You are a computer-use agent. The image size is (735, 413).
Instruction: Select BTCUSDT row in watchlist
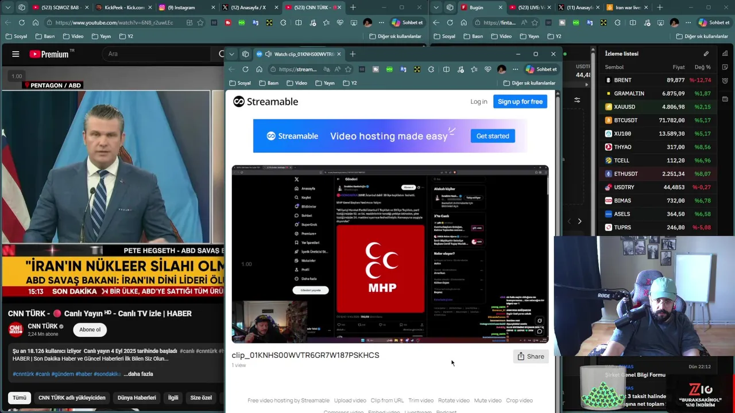659,120
